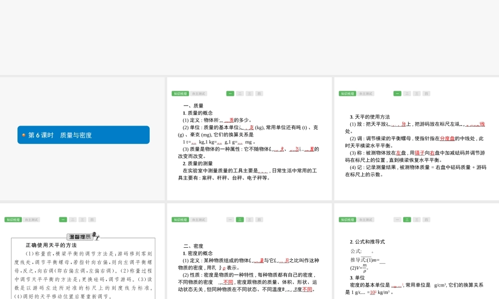Select 知识梳理 tab on the 公式和推导式 slide
499x299 pixels.
click(347, 219)
